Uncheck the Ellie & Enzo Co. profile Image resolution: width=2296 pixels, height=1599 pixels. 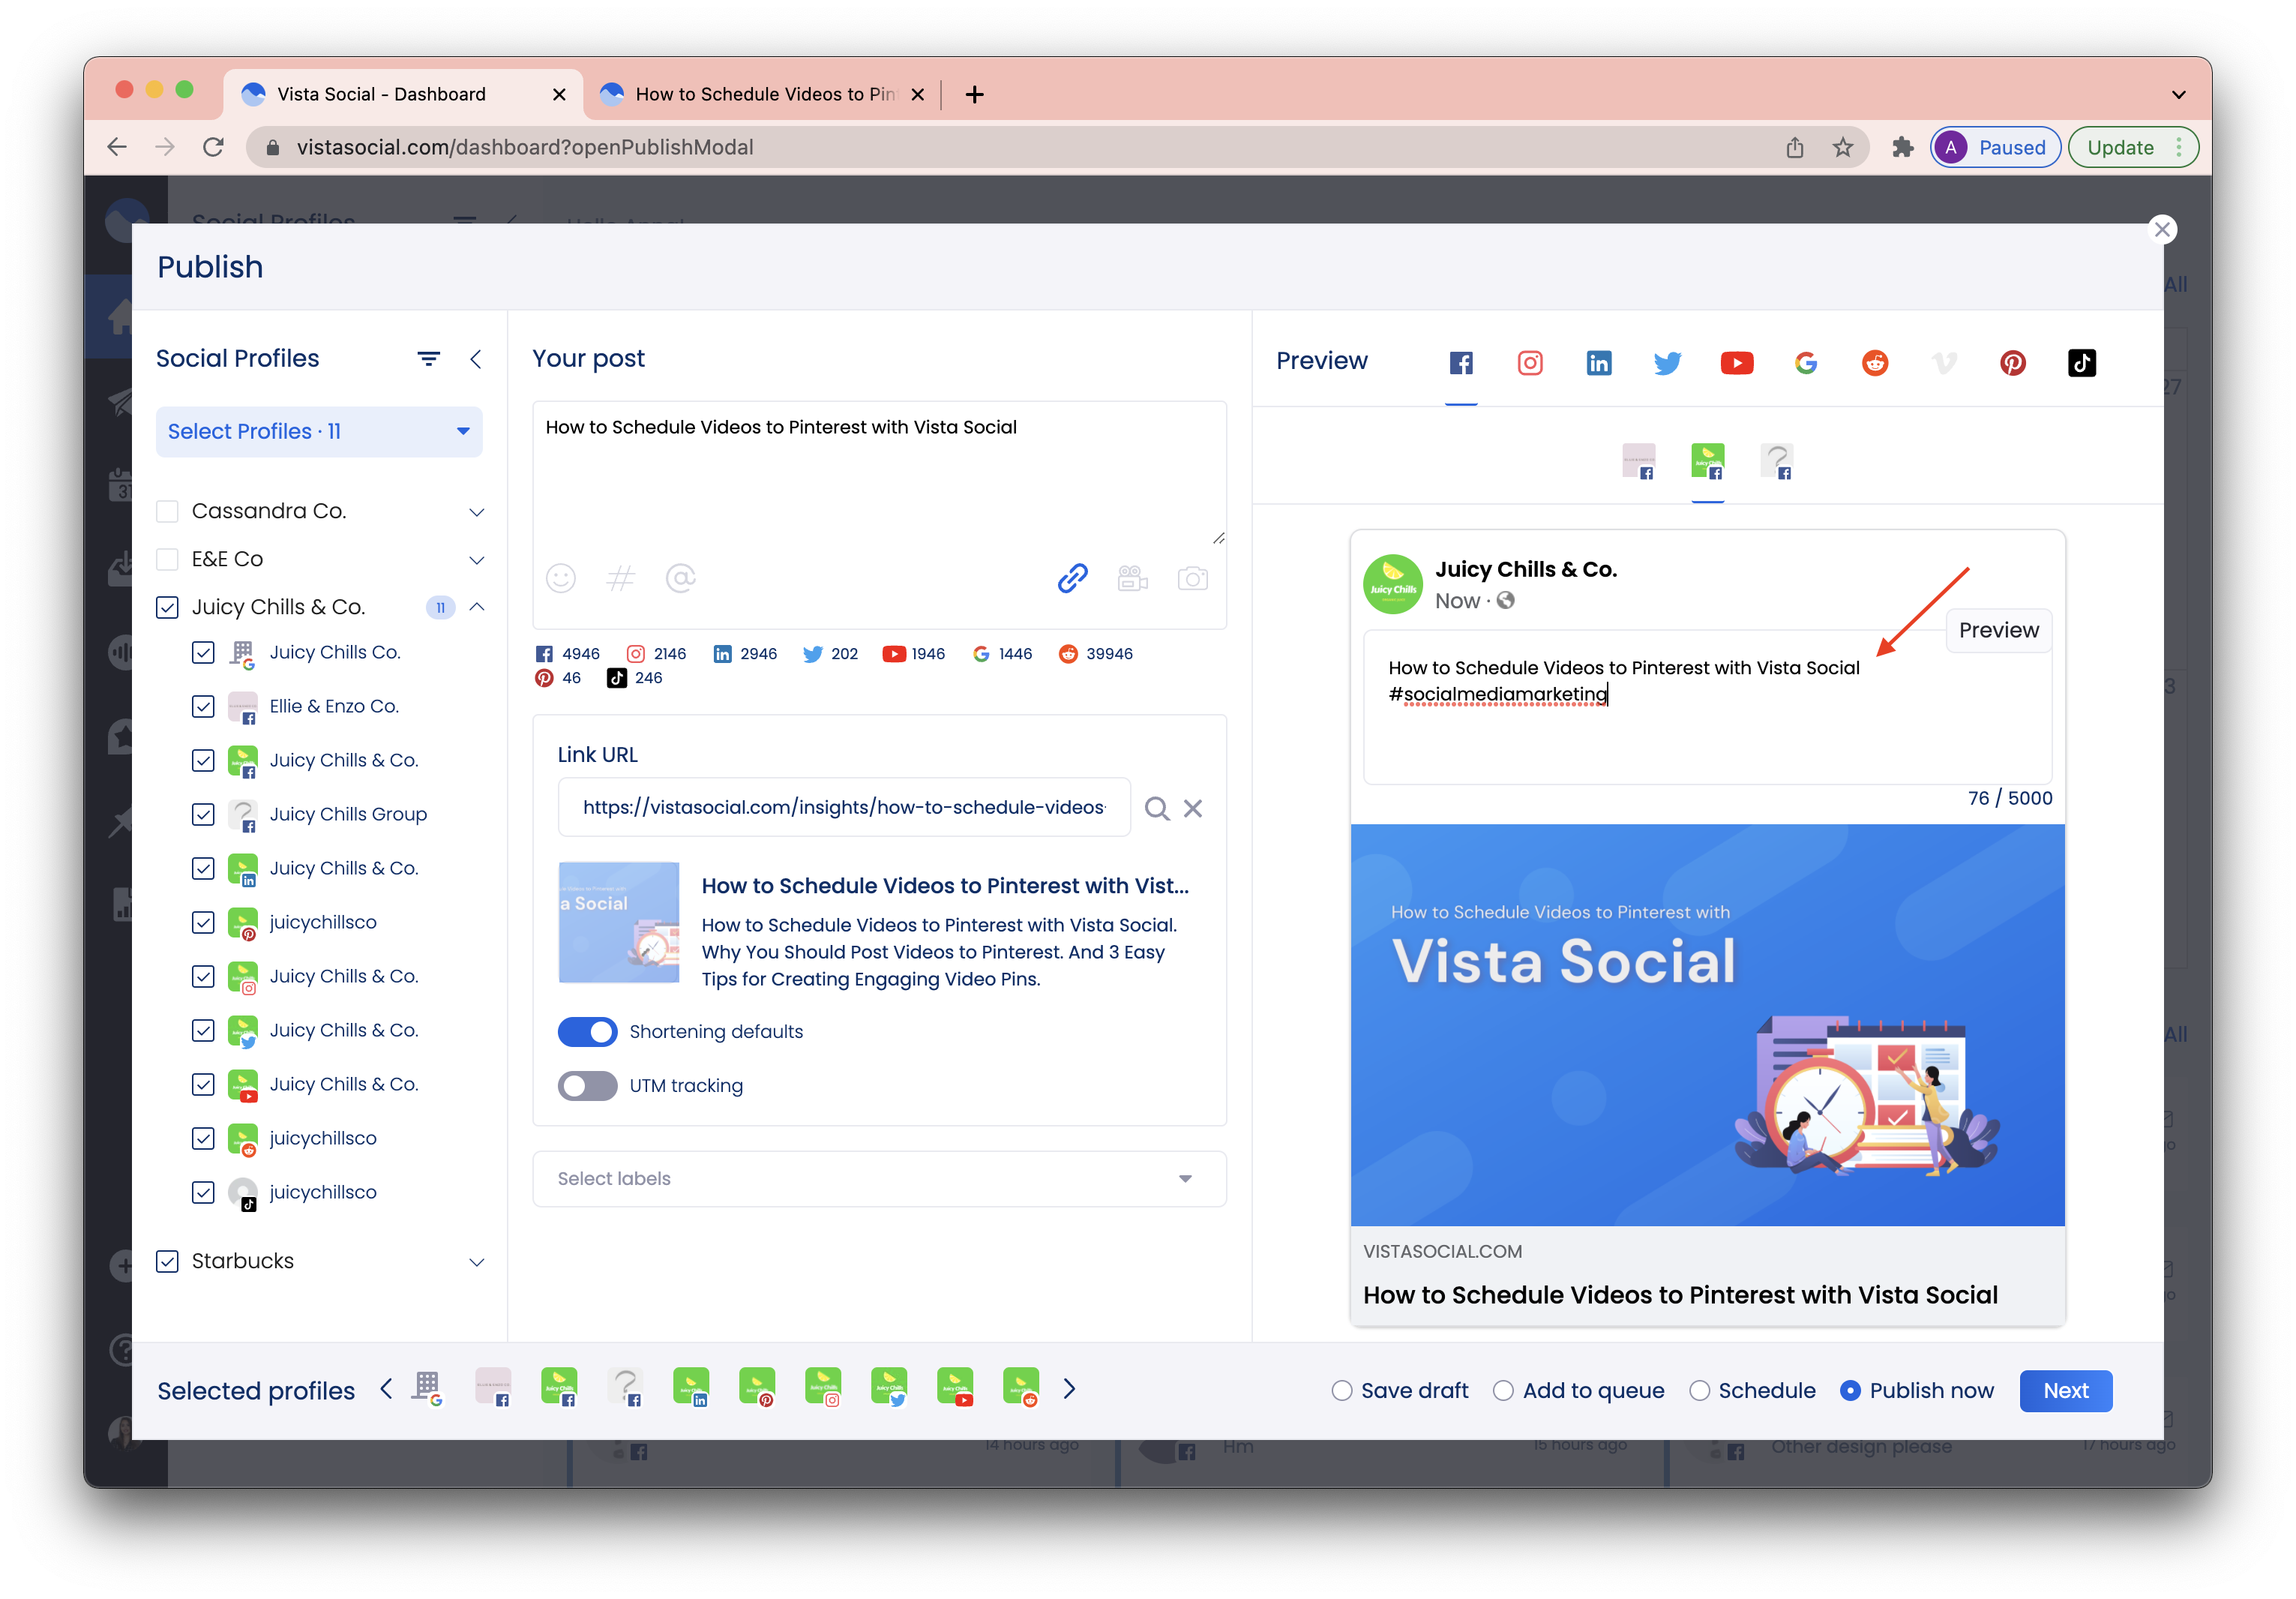(x=203, y=706)
